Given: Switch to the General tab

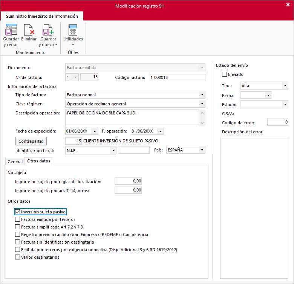Looking at the screenshot, I should click(x=15, y=162).
